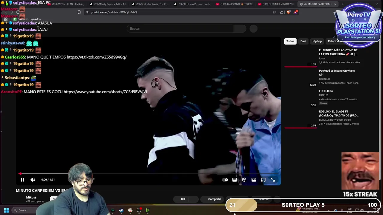Open the Mikussj channel name
The height and width of the screenshot is (215, 383).
pyautogui.click(x=32, y=197)
